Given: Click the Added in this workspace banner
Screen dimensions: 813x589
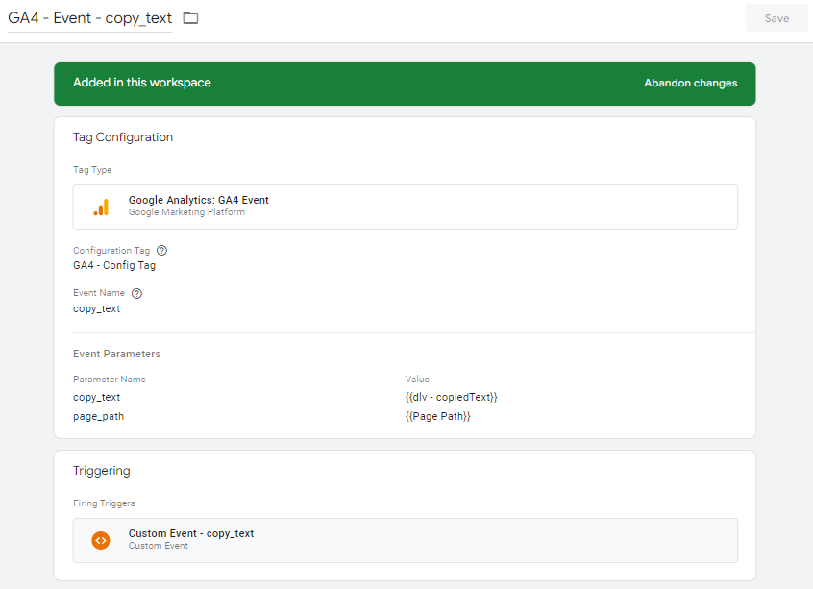Looking at the screenshot, I should (x=141, y=84).
